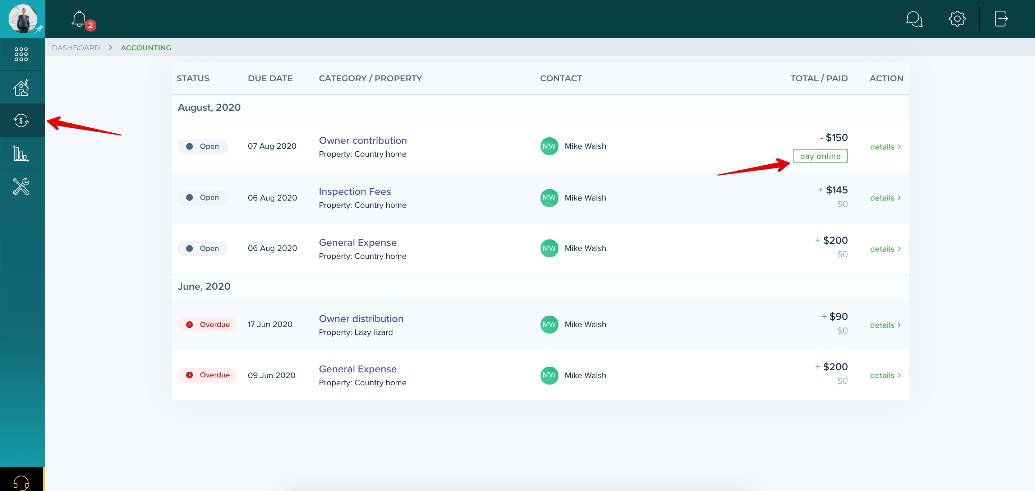Open the General Expense link dated 06 Aug

click(358, 242)
